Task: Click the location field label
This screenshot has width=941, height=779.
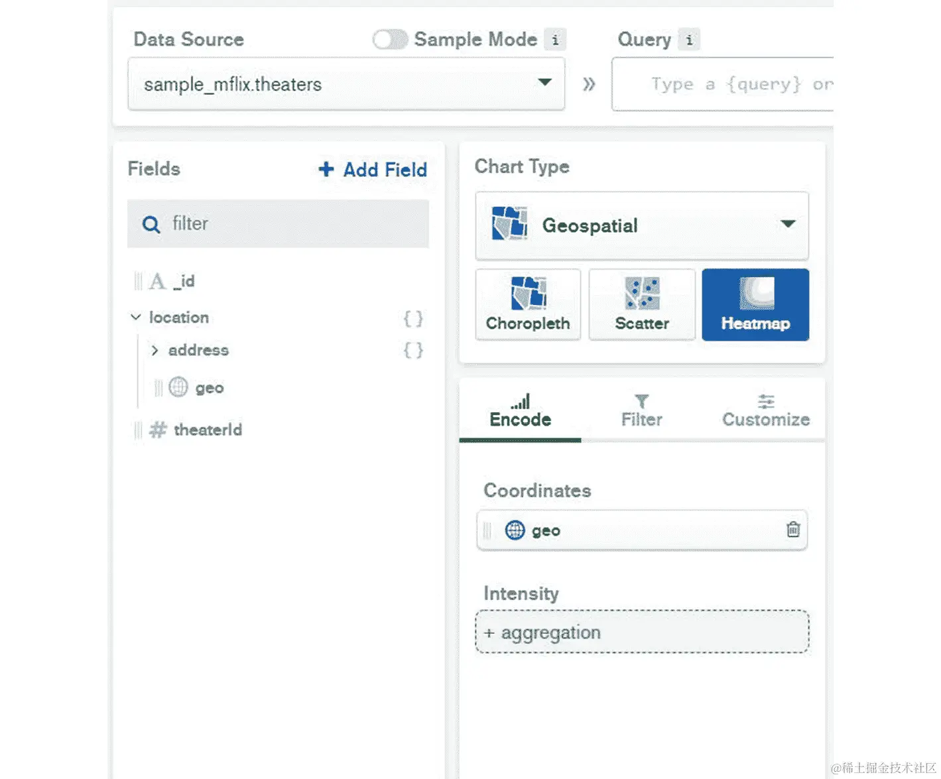Action: click(x=179, y=318)
